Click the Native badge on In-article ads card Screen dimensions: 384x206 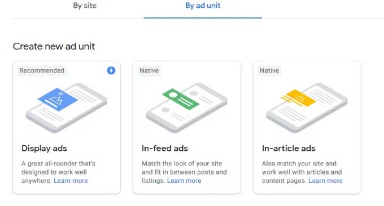click(269, 70)
